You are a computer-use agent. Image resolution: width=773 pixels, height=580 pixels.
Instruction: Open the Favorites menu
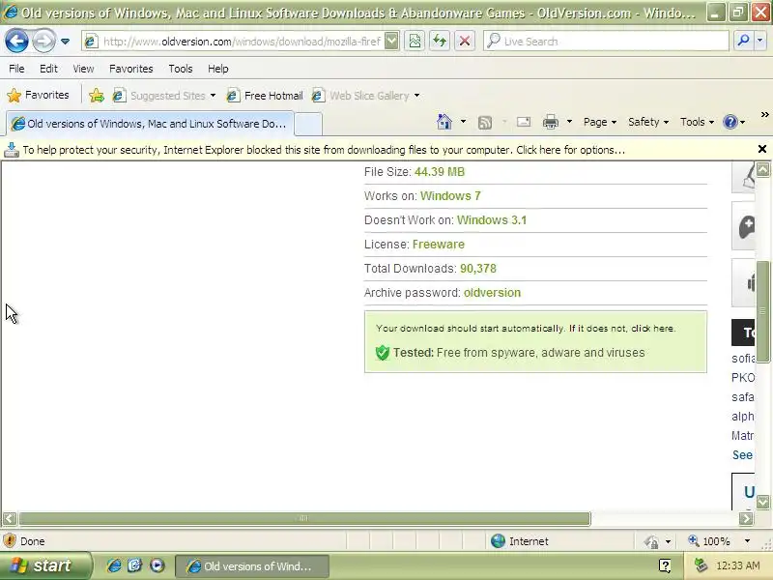[131, 69]
